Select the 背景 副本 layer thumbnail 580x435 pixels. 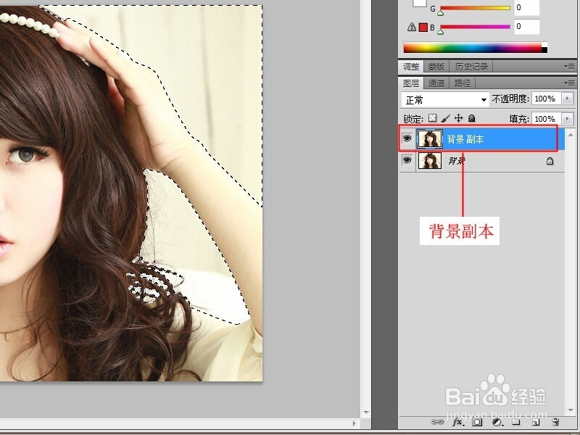click(x=430, y=138)
